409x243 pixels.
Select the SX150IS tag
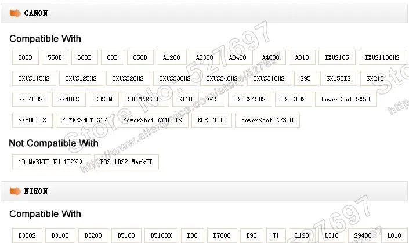[x=339, y=78]
